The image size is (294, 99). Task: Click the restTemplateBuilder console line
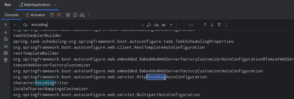click(x=36, y=53)
